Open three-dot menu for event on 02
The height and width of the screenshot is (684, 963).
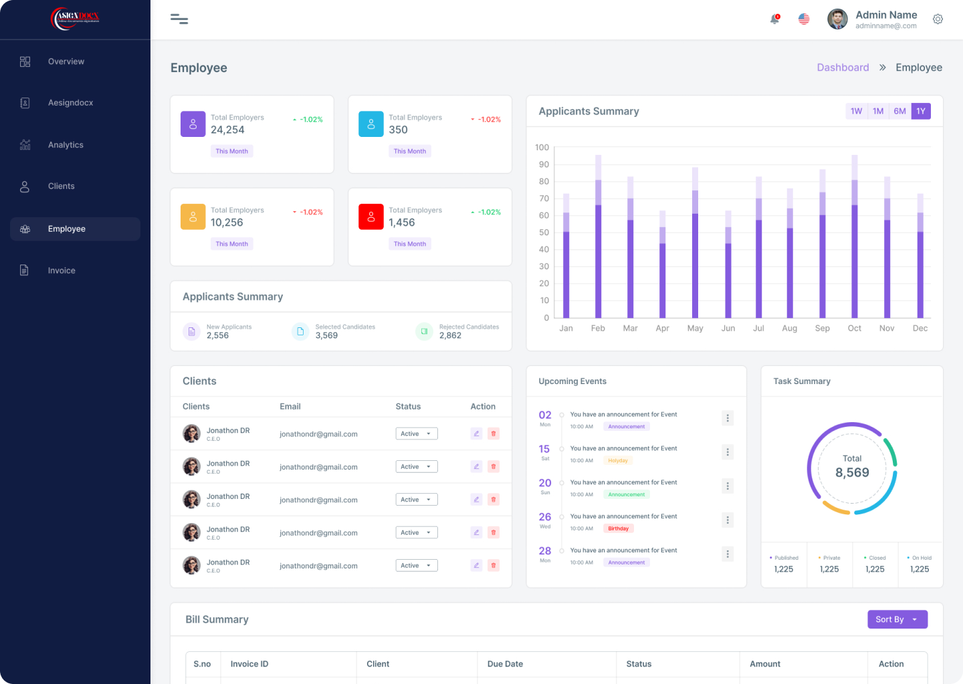click(x=728, y=418)
